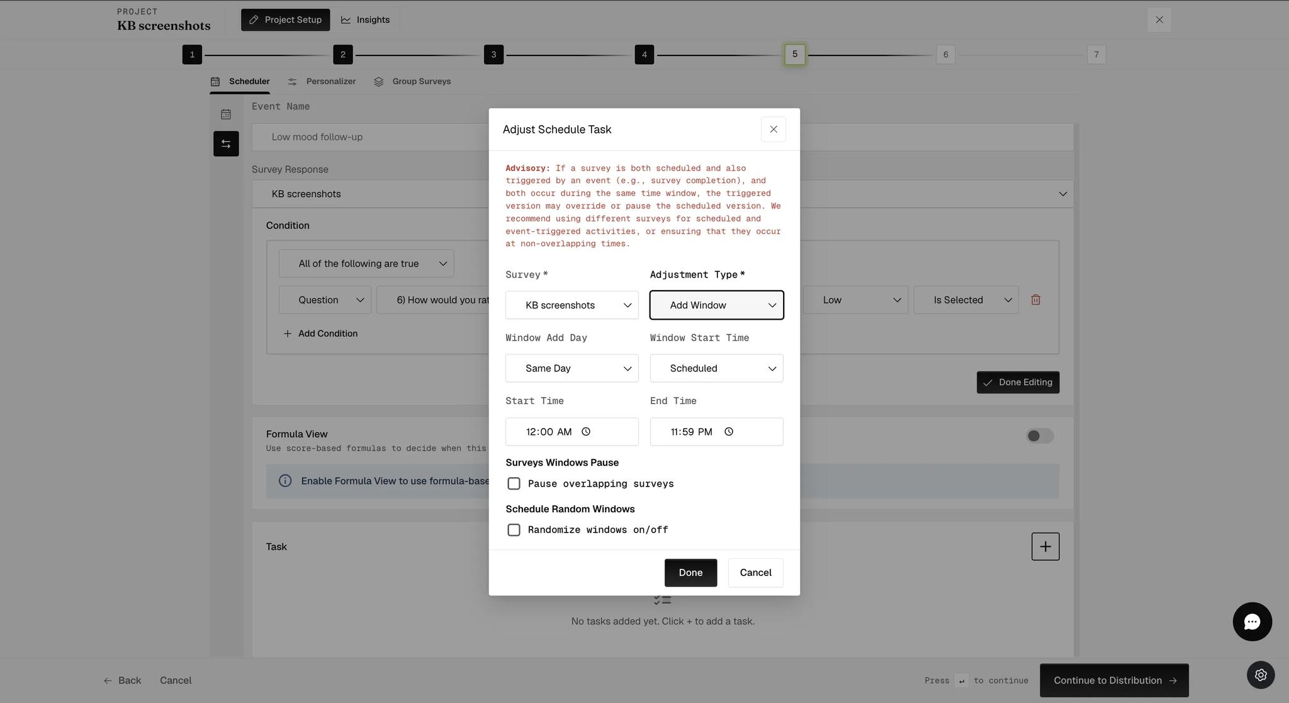Switch to the Scheduler tab
1289x703 pixels.
point(240,81)
